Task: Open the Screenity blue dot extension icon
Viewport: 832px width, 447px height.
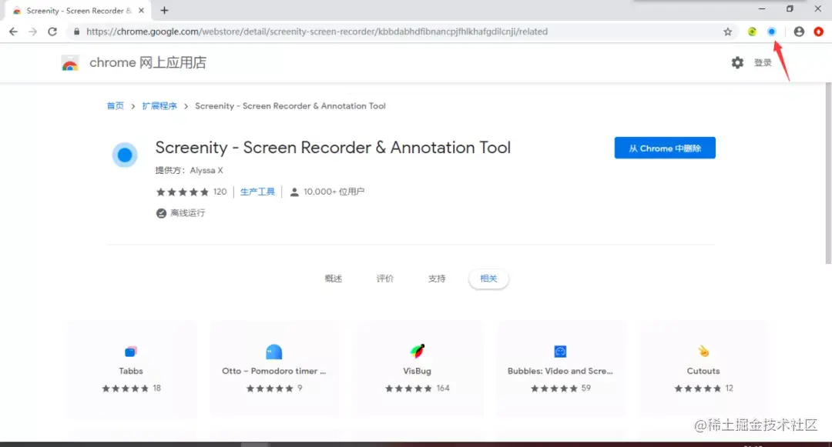Action: (x=771, y=32)
